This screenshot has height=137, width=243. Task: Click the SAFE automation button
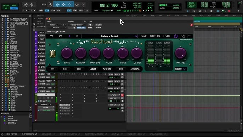[x=90, y=28]
